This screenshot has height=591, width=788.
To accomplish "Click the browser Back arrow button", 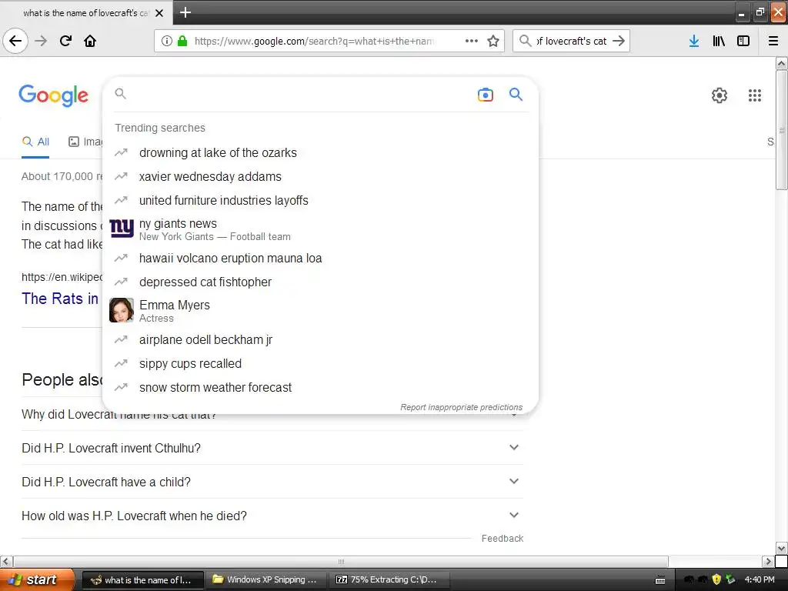I will point(15,41).
